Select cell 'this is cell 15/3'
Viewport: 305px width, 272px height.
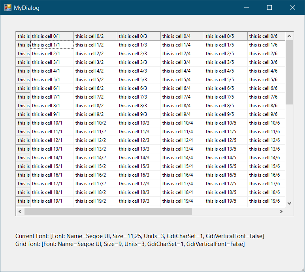point(139,166)
